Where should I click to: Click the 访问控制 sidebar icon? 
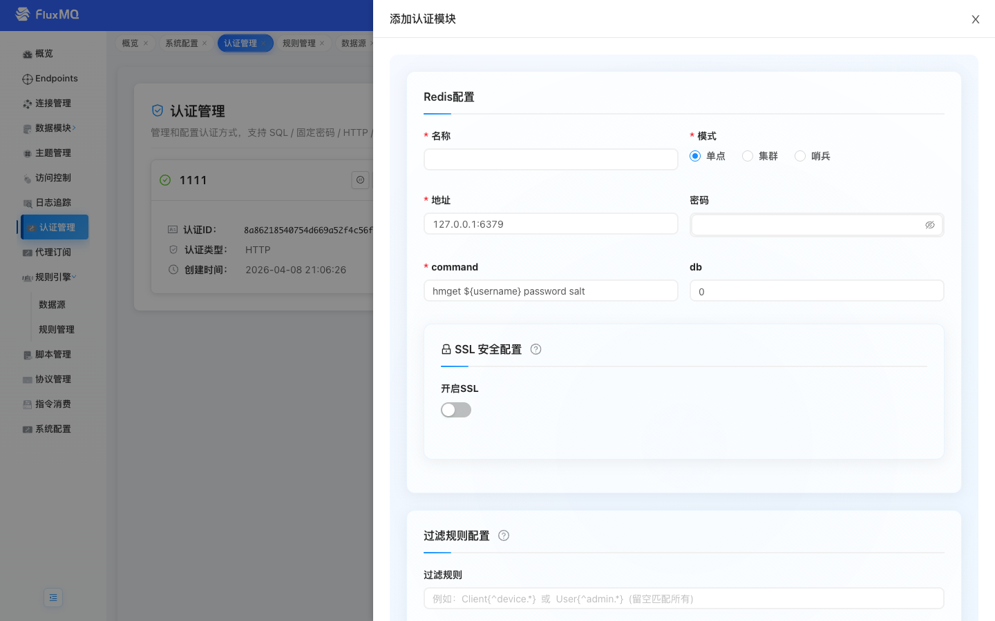[28, 178]
